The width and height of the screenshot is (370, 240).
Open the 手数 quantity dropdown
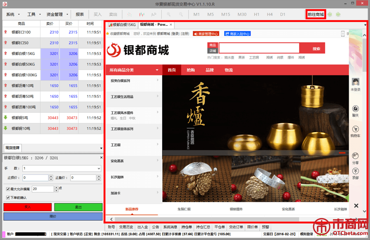pyautogui.click(x=98, y=169)
